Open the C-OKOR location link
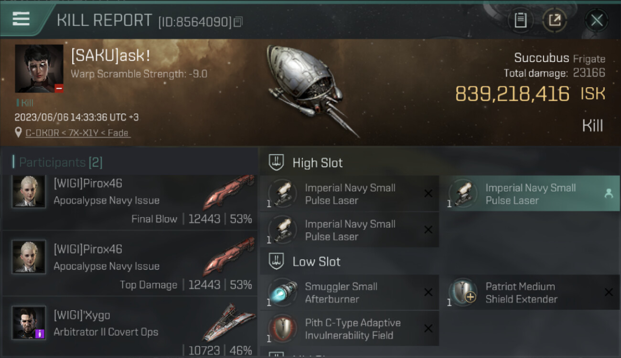621x358 pixels. pyautogui.click(x=77, y=133)
